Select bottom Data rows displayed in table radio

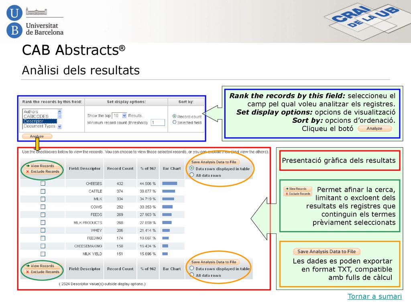(191, 268)
